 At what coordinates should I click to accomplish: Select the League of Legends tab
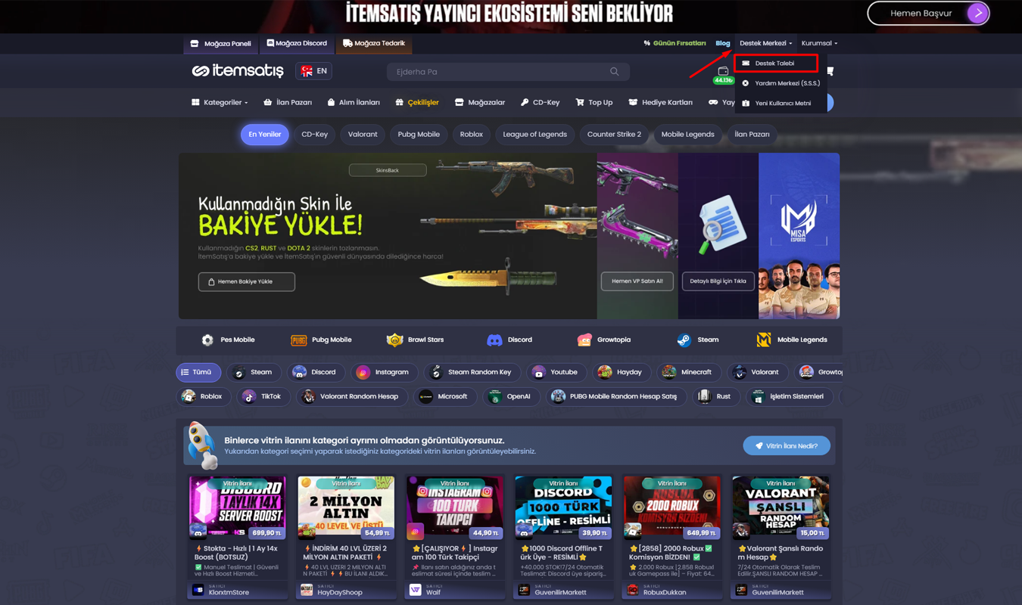(534, 135)
